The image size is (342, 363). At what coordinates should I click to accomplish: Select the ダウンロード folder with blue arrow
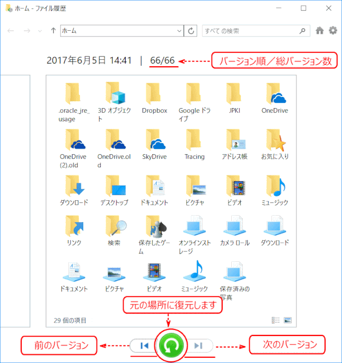click(74, 190)
